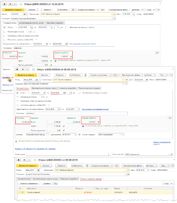The image size is (177, 203).
Task: Enable the Компенсация отпуска checkbox in the middle window
Action: tap(17, 97)
